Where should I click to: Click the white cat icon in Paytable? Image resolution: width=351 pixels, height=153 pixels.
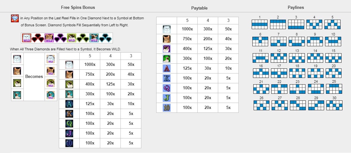click(x=166, y=29)
